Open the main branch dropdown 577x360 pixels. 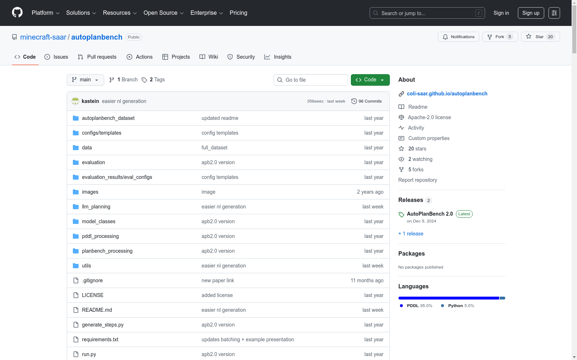pyautogui.click(x=85, y=80)
